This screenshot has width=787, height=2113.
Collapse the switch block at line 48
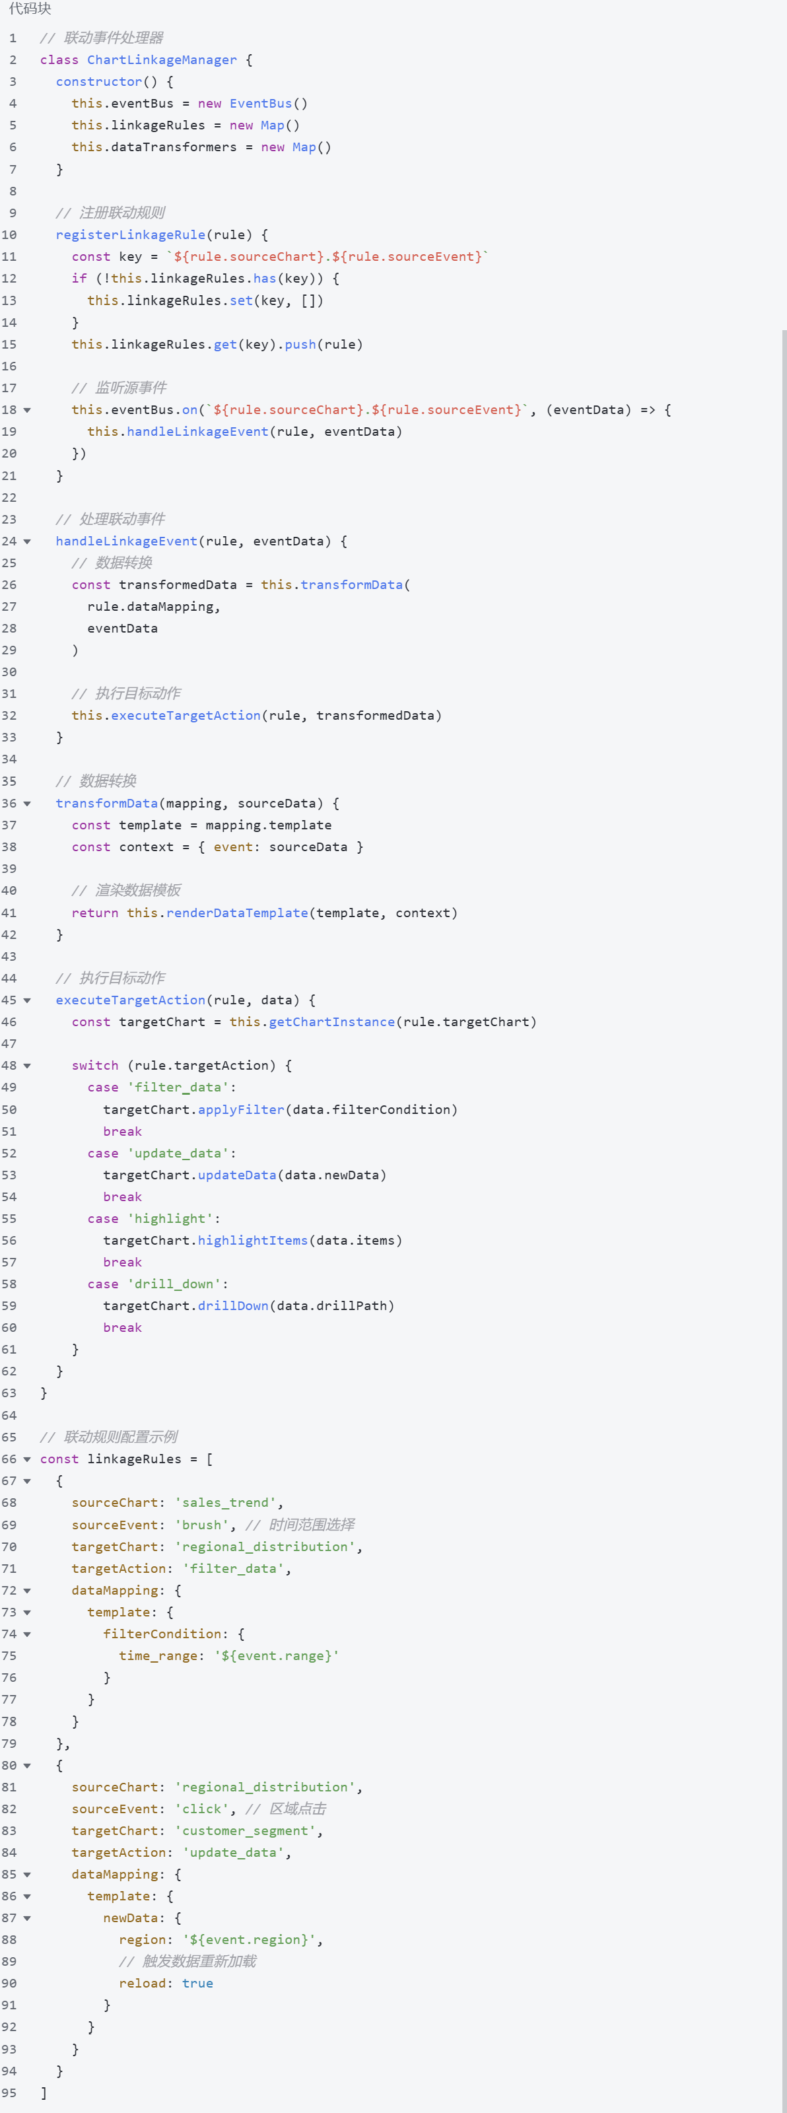point(27,1066)
